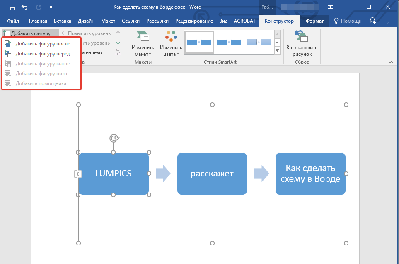Open the Change Colors (Изменить цвета) icon

171,36
